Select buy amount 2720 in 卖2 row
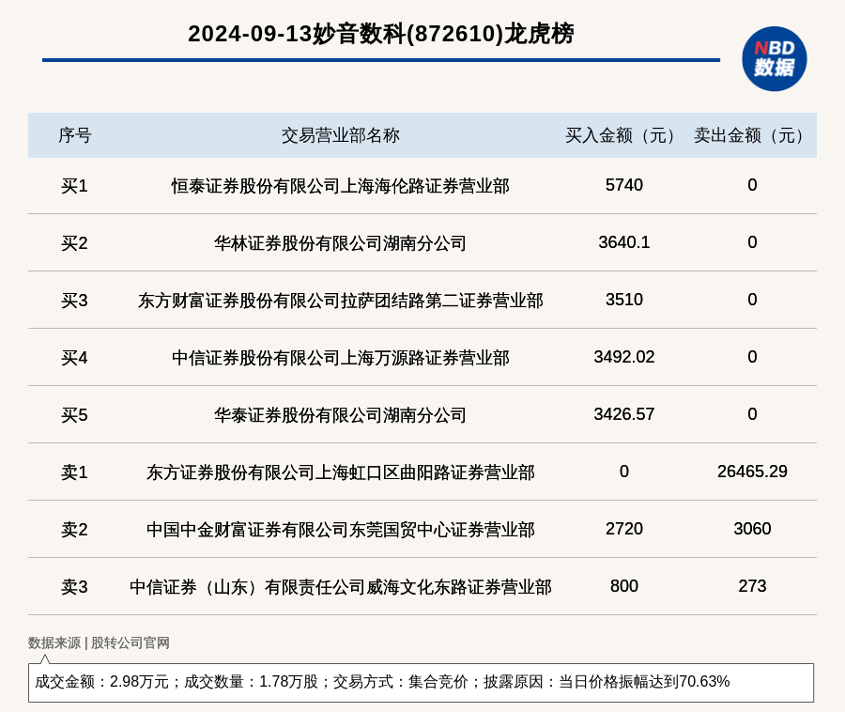 coord(624,528)
